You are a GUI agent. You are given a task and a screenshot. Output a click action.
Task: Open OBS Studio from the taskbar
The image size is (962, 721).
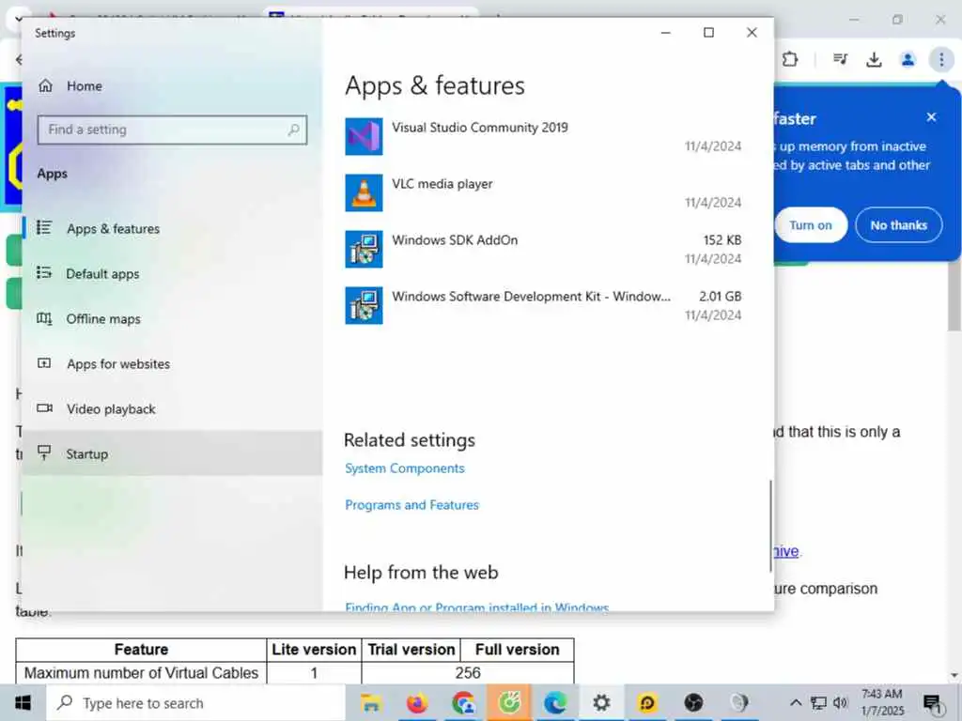(693, 702)
